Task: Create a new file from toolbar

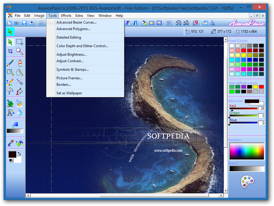Action: coord(9,23)
